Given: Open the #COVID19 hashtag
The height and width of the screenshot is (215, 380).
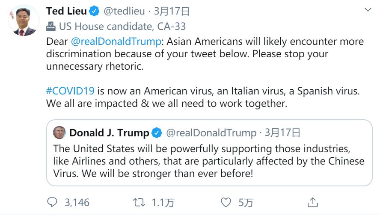Looking at the screenshot, I should point(70,91).
